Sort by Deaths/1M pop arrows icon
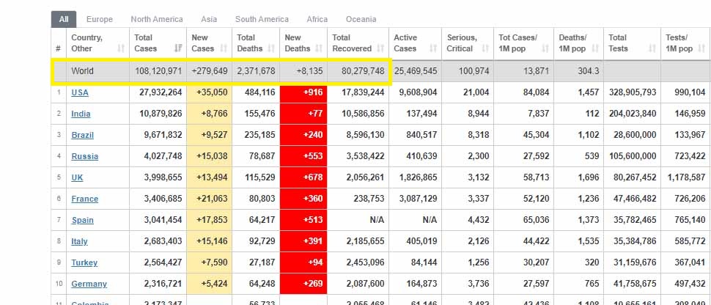711x305 pixels. click(595, 48)
